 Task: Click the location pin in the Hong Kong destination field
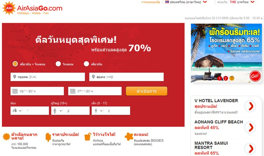coord(93,77)
